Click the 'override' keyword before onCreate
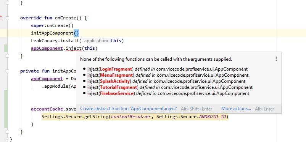The width and height of the screenshot is (306, 142). (x=31, y=18)
